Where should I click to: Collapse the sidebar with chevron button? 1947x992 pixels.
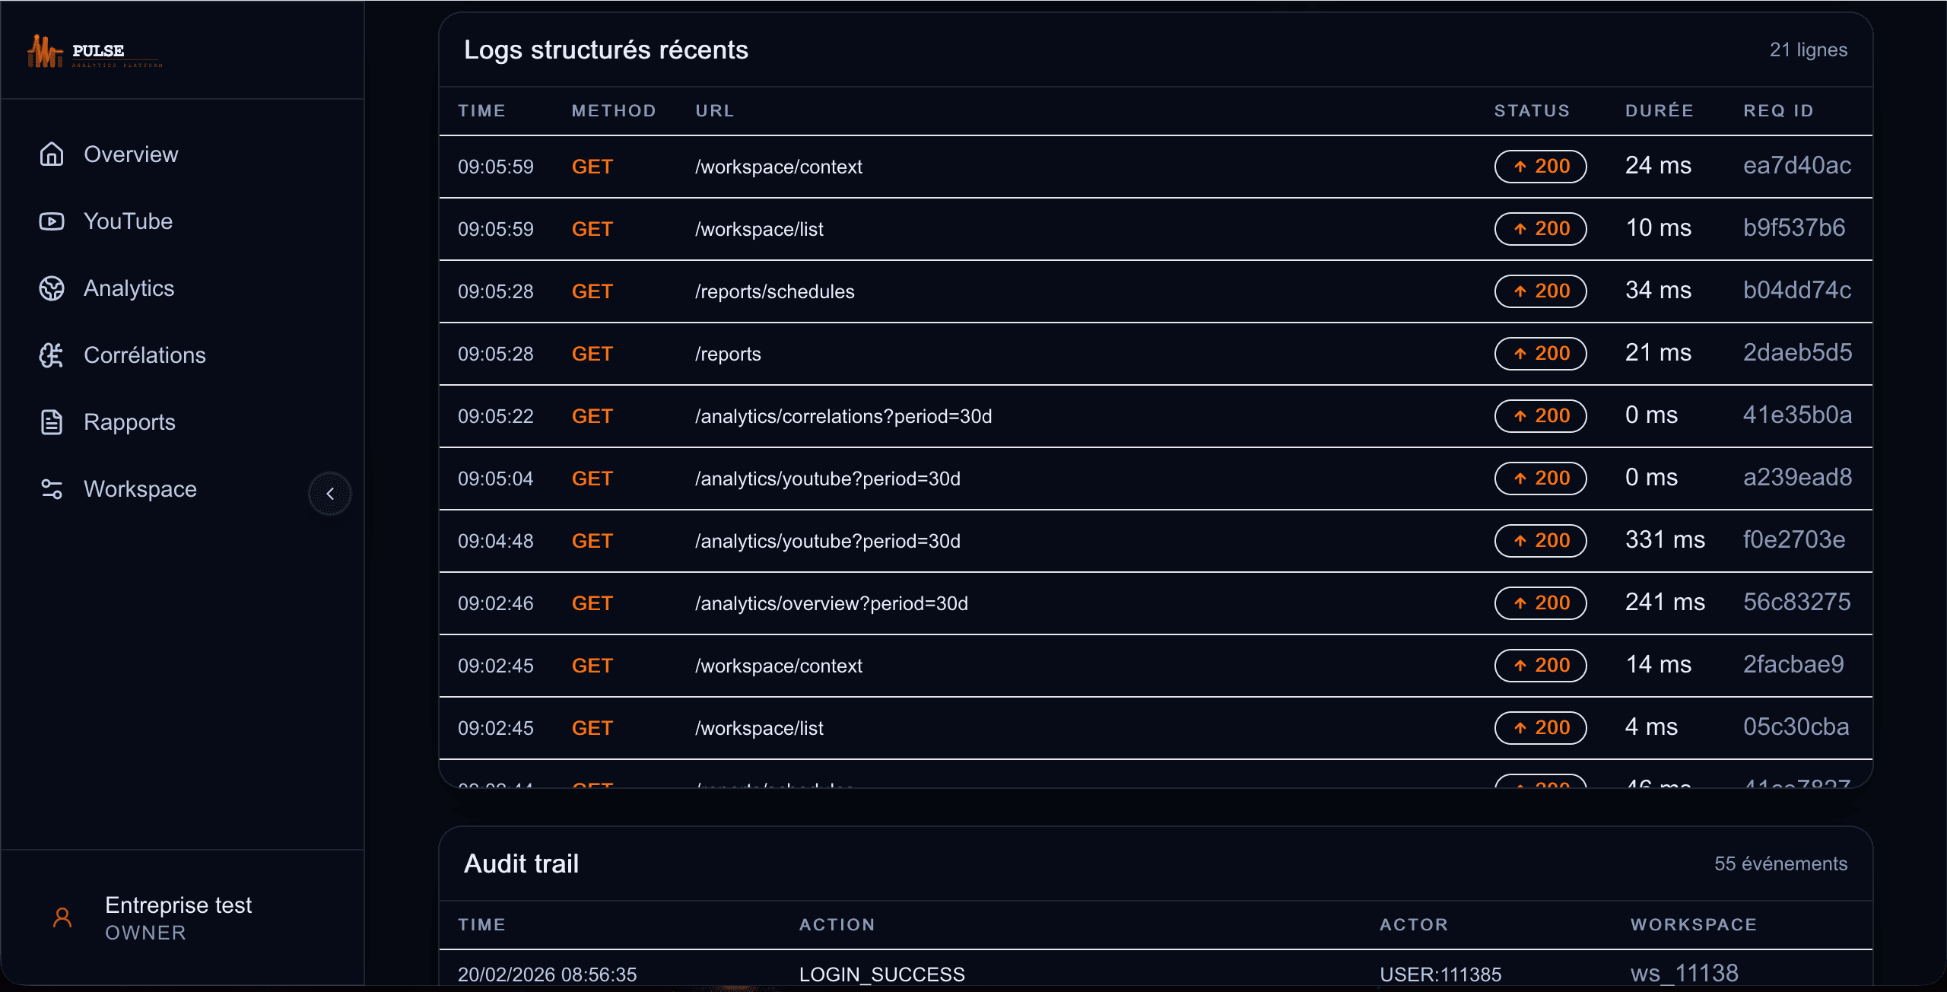click(x=330, y=494)
